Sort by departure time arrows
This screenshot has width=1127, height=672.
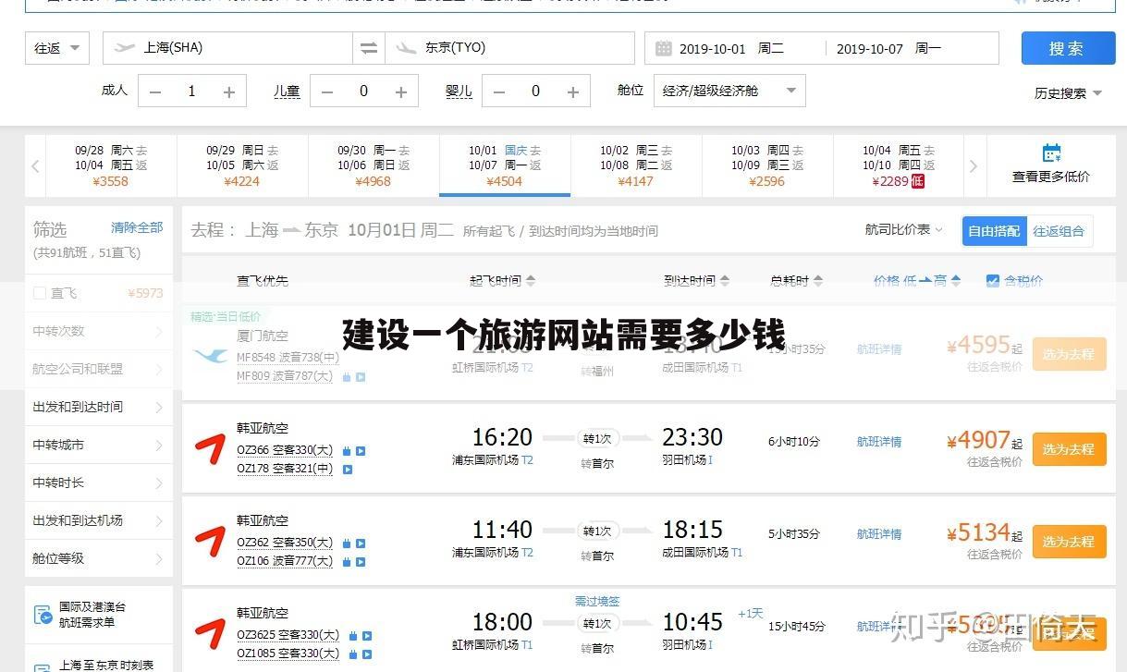pos(531,281)
